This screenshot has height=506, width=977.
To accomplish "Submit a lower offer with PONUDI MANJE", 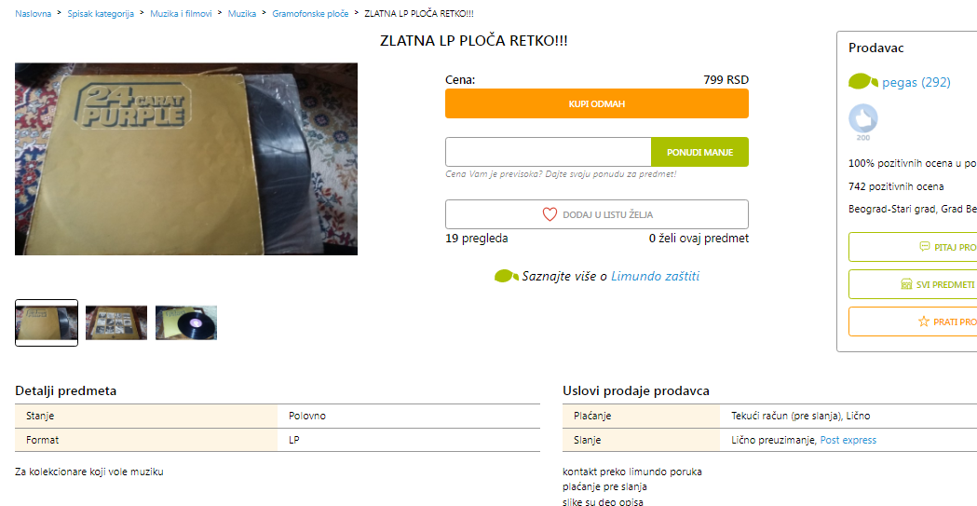I will 699,152.
